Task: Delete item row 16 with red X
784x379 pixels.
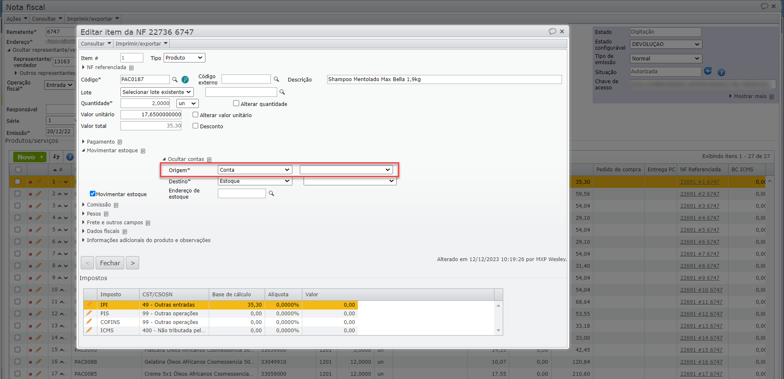Action: click(30, 362)
